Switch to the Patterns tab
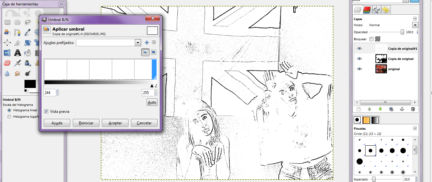432x182 pixels. (366, 120)
